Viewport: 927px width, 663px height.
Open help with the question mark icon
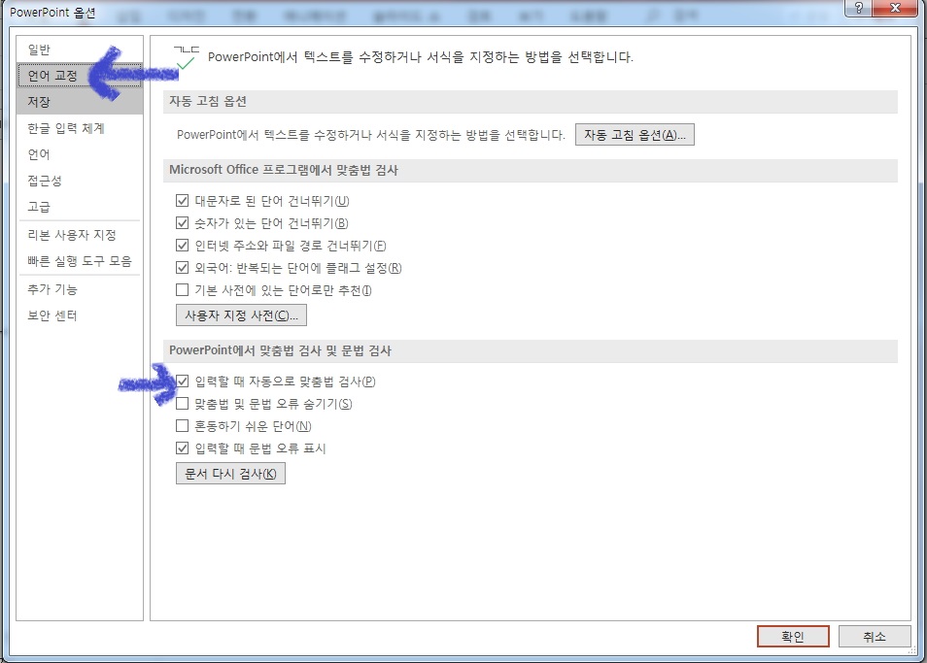(859, 8)
